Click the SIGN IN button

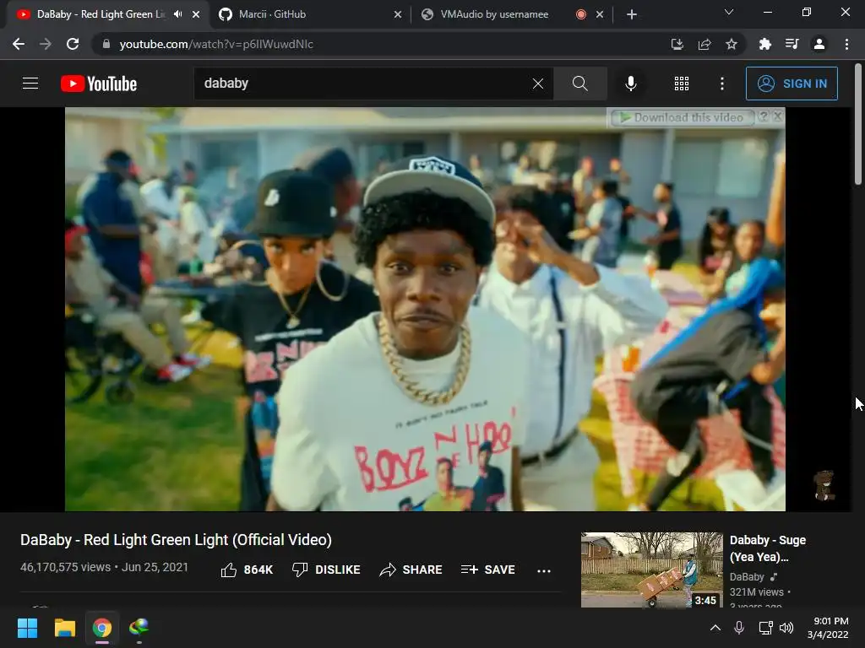pyautogui.click(x=792, y=84)
